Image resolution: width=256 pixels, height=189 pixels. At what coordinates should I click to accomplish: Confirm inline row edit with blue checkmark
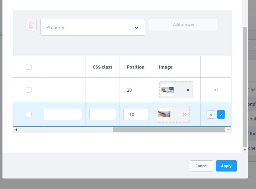coord(221,114)
